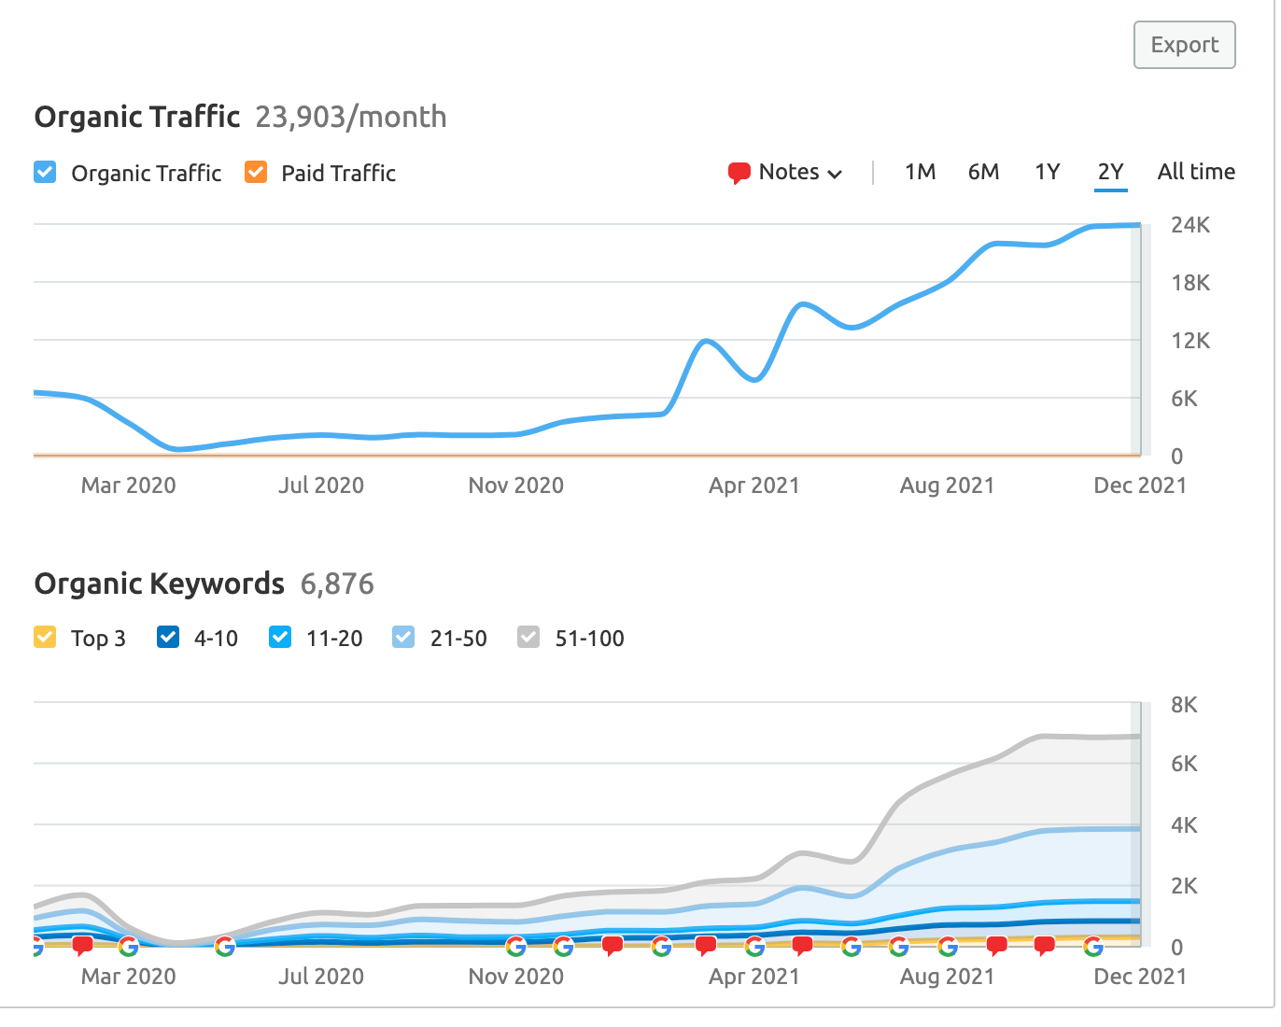Screen dimensions: 1281x1027
Task: Click the Organic Keywords chart heading
Action: pos(160,584)
